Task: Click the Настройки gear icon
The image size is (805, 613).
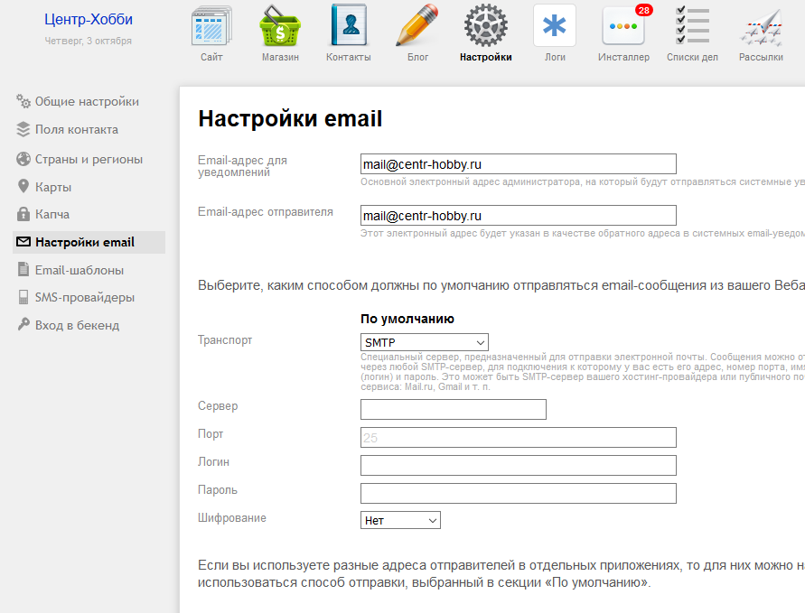Action: 486,27
